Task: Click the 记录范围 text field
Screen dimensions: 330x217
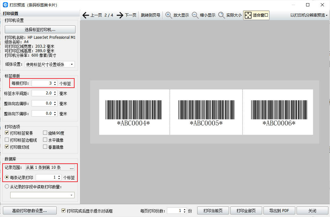Action: tap(47, 167)
